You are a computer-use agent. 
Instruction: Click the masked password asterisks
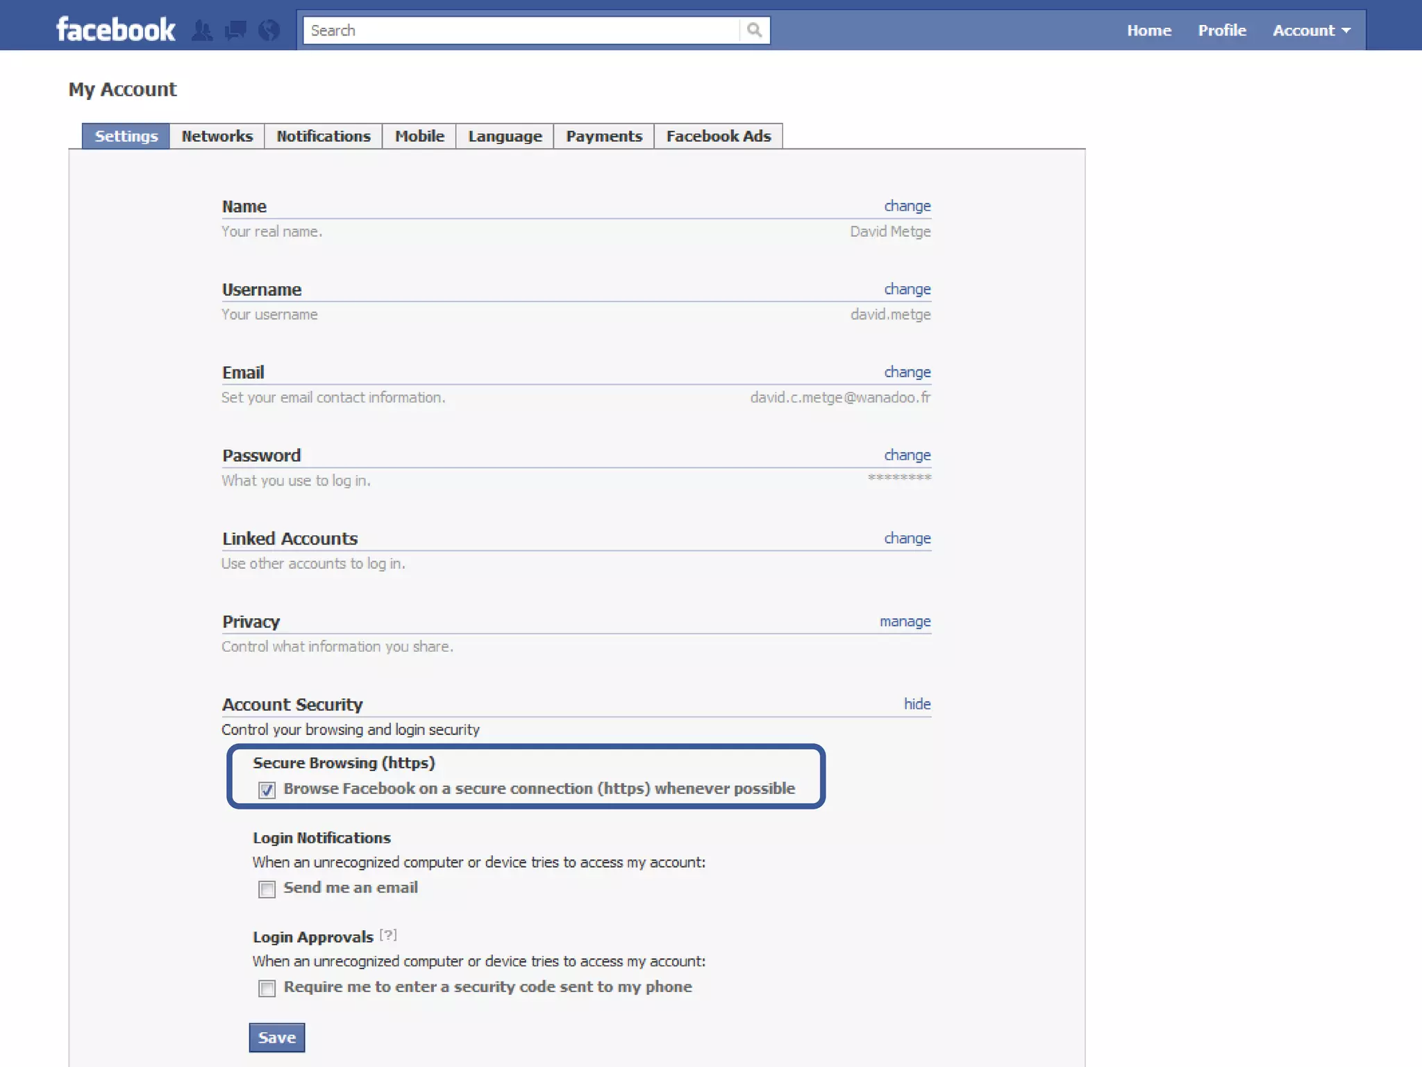(899, 477)
